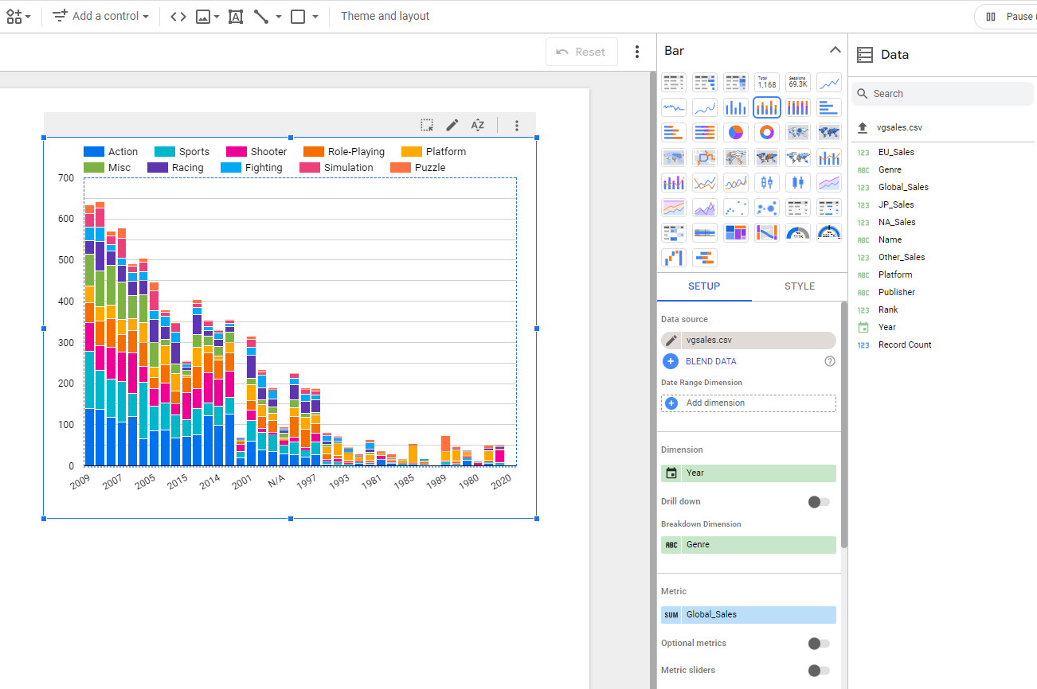Collapse the Bar chart type panel
The height and width of the screenshot is (689, 1037).
tap(835, 50)
